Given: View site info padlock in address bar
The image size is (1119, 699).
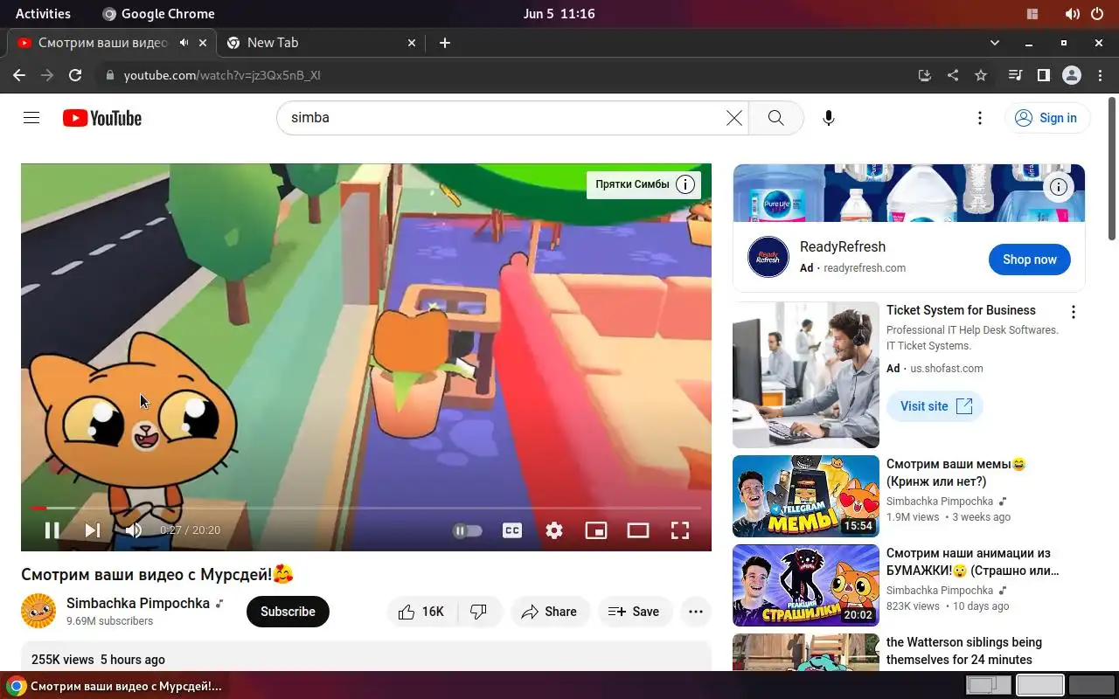Looking at the screenshot, I should pos(109,76).
